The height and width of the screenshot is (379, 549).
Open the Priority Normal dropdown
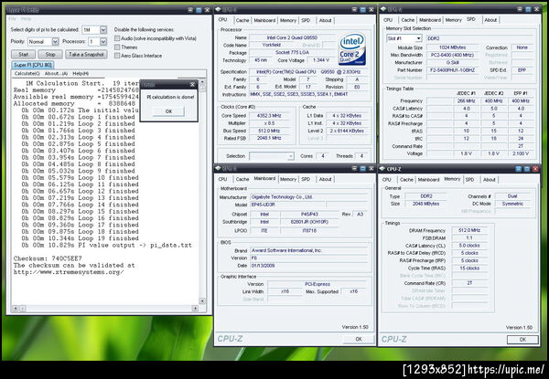pos(55,42)
